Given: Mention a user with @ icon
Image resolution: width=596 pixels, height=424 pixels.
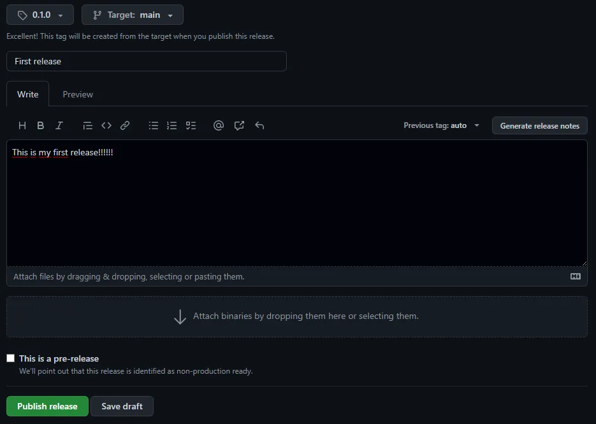Looking at the screenshot, I should pos(219,125).
